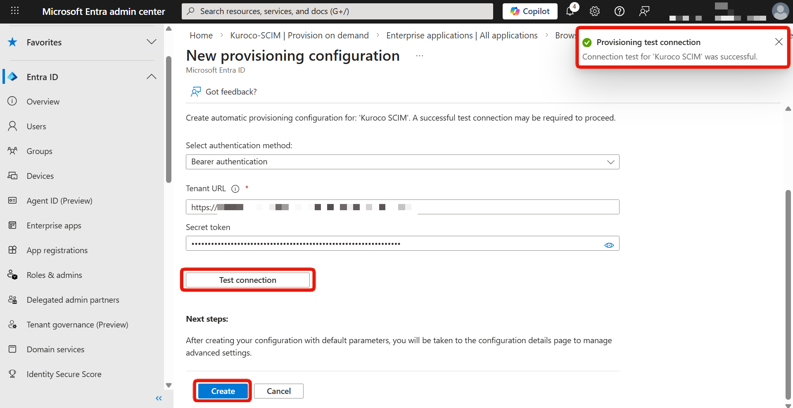Click the help question mark icon
793x408 pixels.
pyautogui.click(x=619, y=11)
